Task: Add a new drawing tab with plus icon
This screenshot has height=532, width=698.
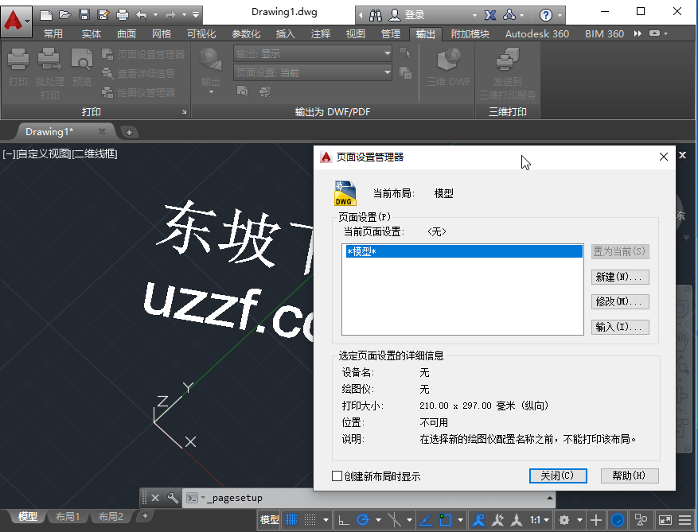Action: pyautogui.click(x=129, y=132)
